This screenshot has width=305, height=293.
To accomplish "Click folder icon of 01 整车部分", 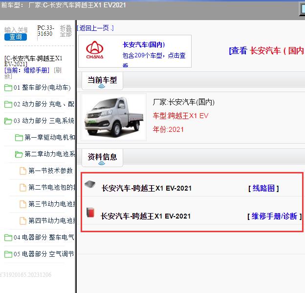I will (x=8, y=88).
